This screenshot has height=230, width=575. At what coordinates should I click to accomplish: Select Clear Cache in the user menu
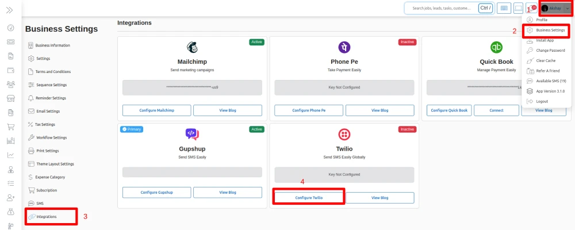[546, 60]
